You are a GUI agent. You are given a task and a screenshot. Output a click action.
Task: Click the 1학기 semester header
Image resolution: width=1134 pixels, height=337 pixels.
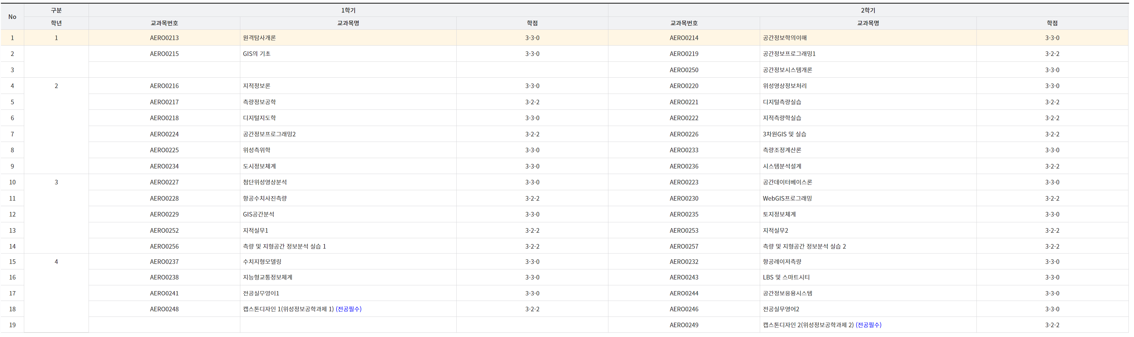coord(348,10)
